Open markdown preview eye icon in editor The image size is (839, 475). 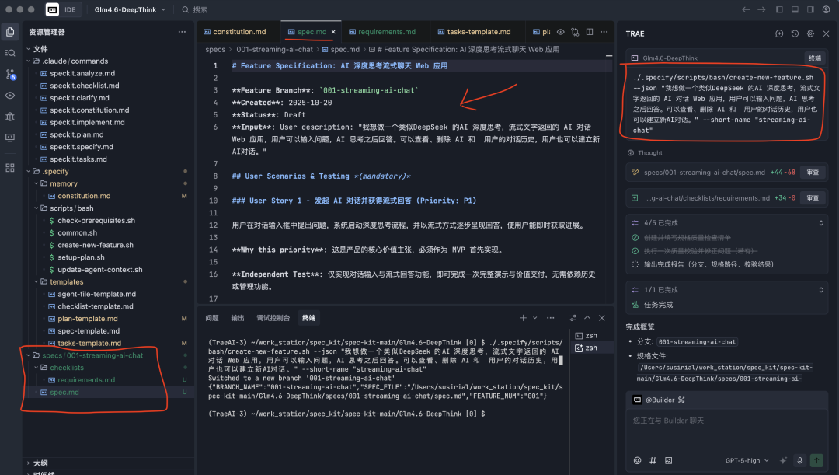(561, 32)
